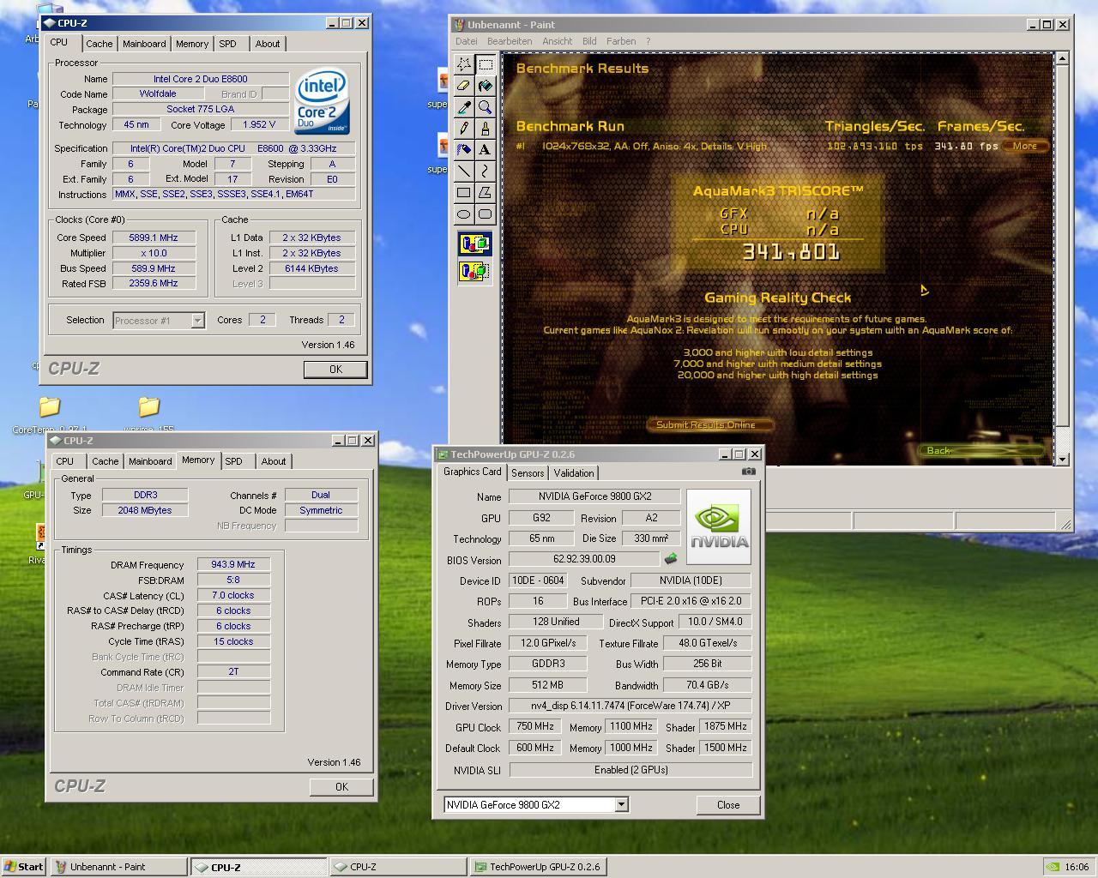
Task: Click Paint vertical scrollbar up arrow
Action: pyautogui.click(x=1062, y=58)
